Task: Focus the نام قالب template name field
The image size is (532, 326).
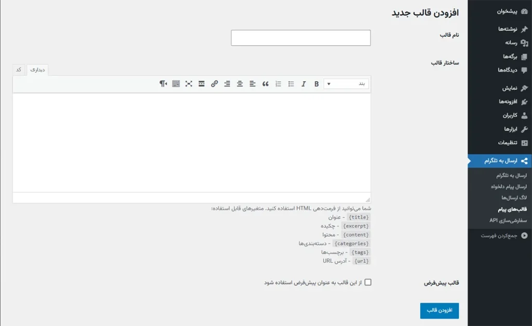Action: 301,37
